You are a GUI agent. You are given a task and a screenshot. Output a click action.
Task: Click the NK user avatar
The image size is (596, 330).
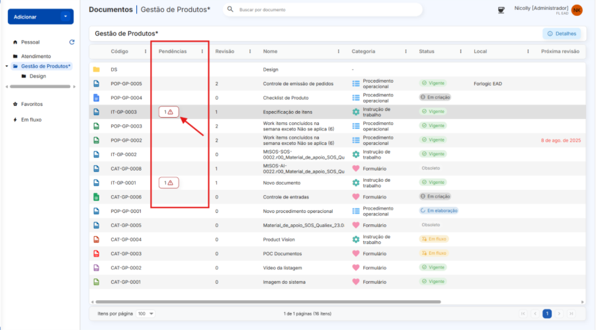click(577, 10)
